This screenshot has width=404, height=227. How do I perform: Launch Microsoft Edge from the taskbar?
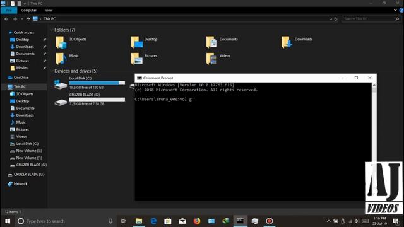click(153, 221)
